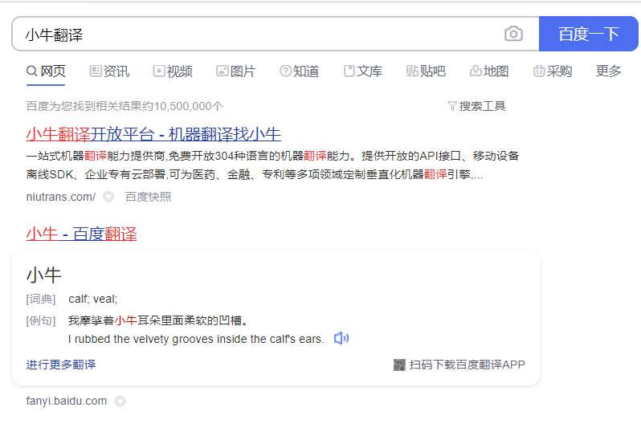Image resolution: width=641 pixels, height=428 pixels.
Task: Open the 贴吧 tab
Action: (426, 71)
